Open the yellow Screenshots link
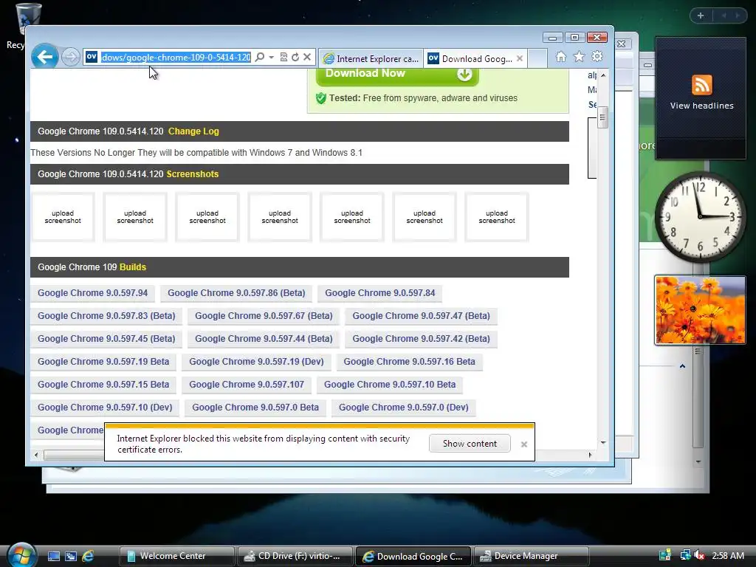 click(x=193, y=174)
